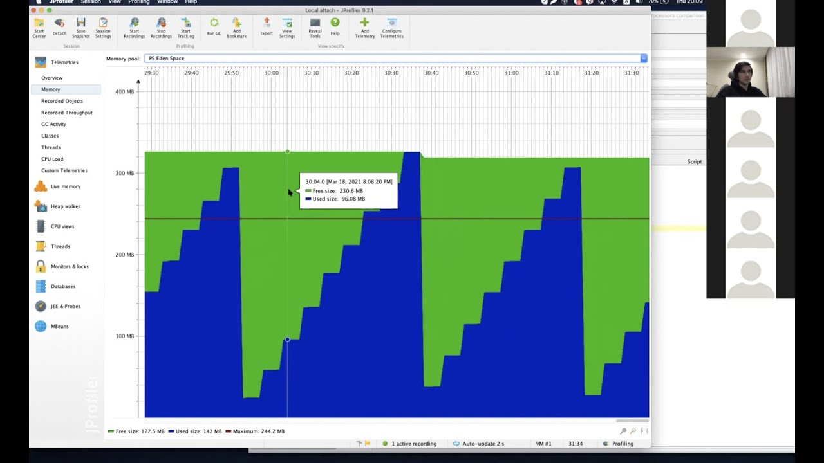Open Monitors & locks section

click(x=62, y=266)
